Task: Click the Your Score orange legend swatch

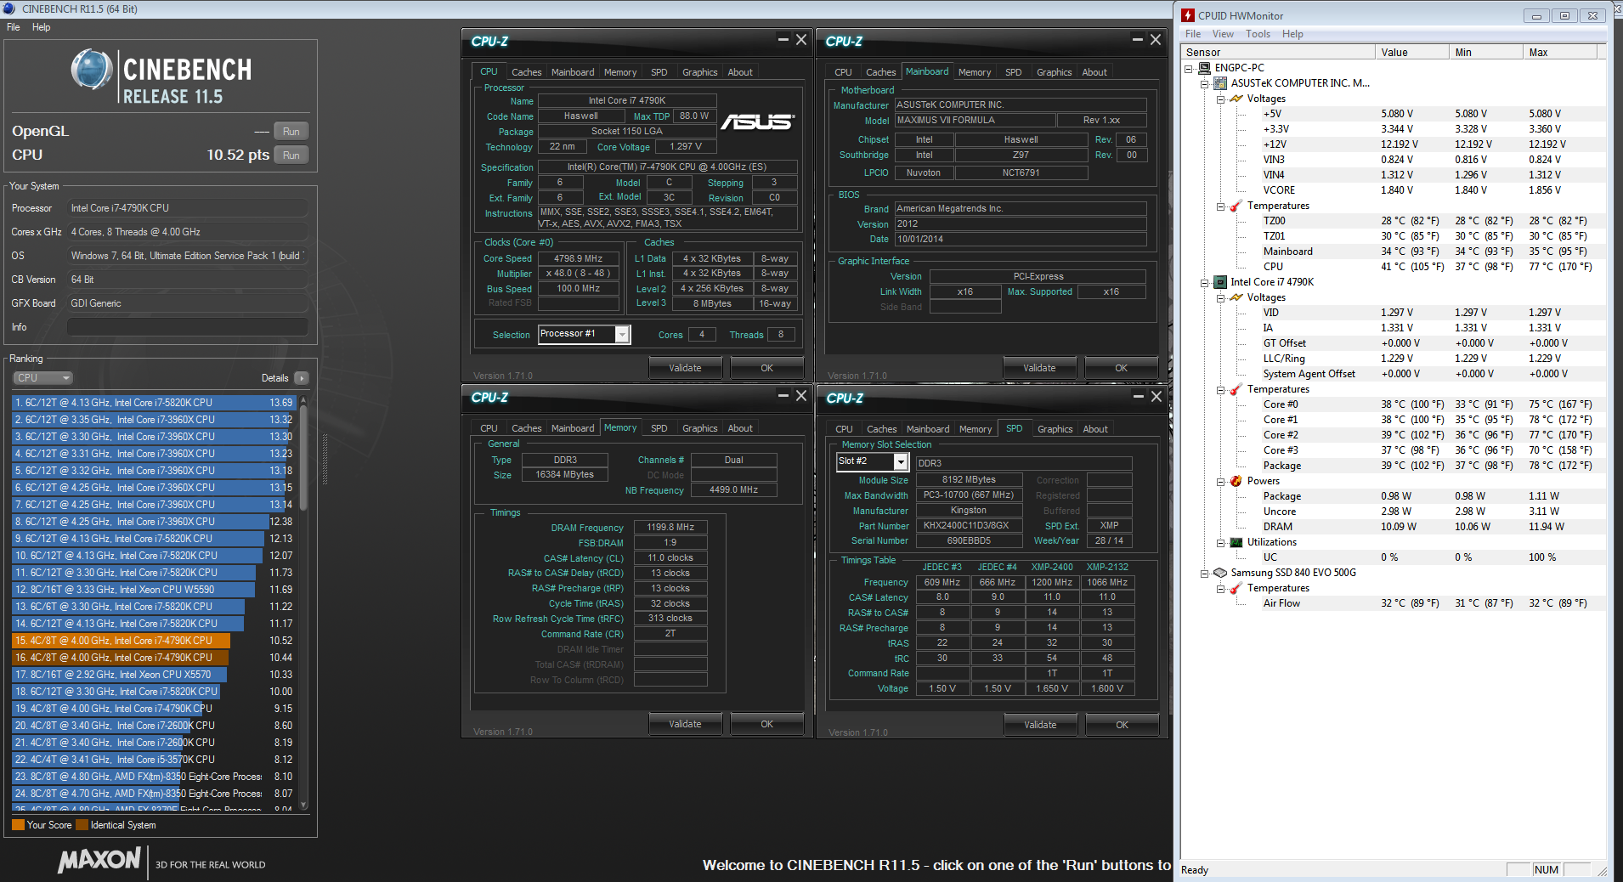Action: click(18, 825)
